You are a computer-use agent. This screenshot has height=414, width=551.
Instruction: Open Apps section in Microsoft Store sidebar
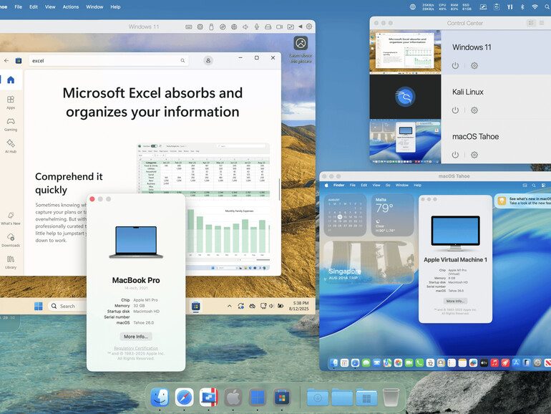tap(11, 102)
